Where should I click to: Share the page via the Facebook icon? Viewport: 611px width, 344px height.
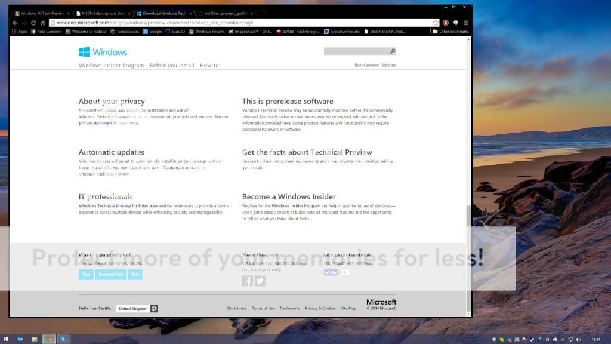pyautogui.click(x=247, y=281)
